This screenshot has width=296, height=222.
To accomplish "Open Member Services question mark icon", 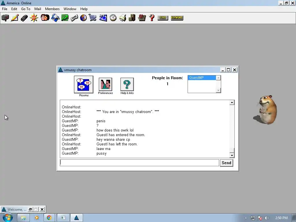I will point(151,18).
